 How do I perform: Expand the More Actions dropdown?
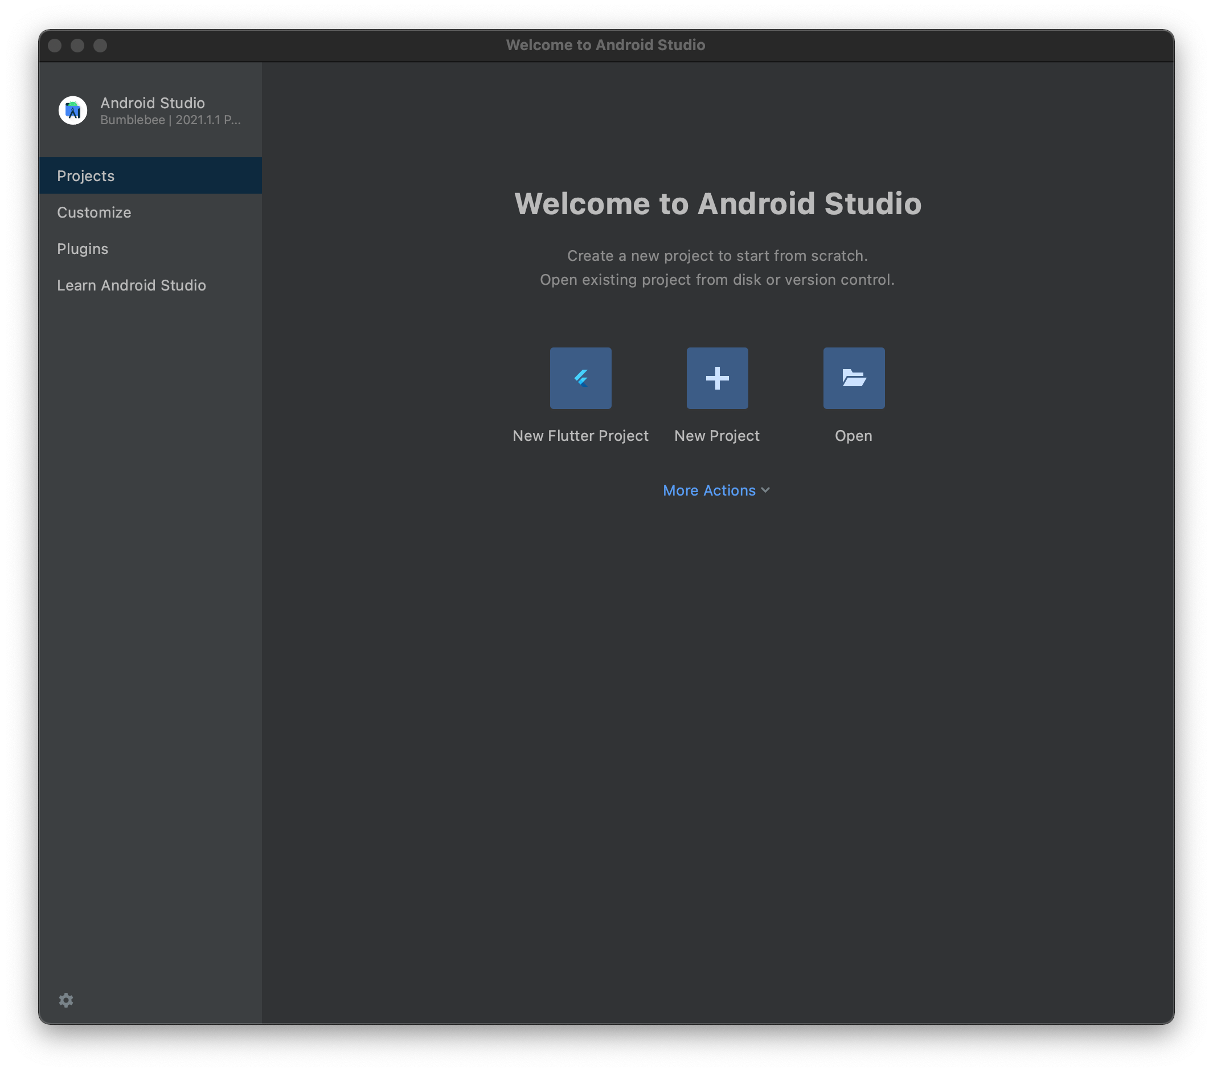pyautogui.click(x=709, y=490)
